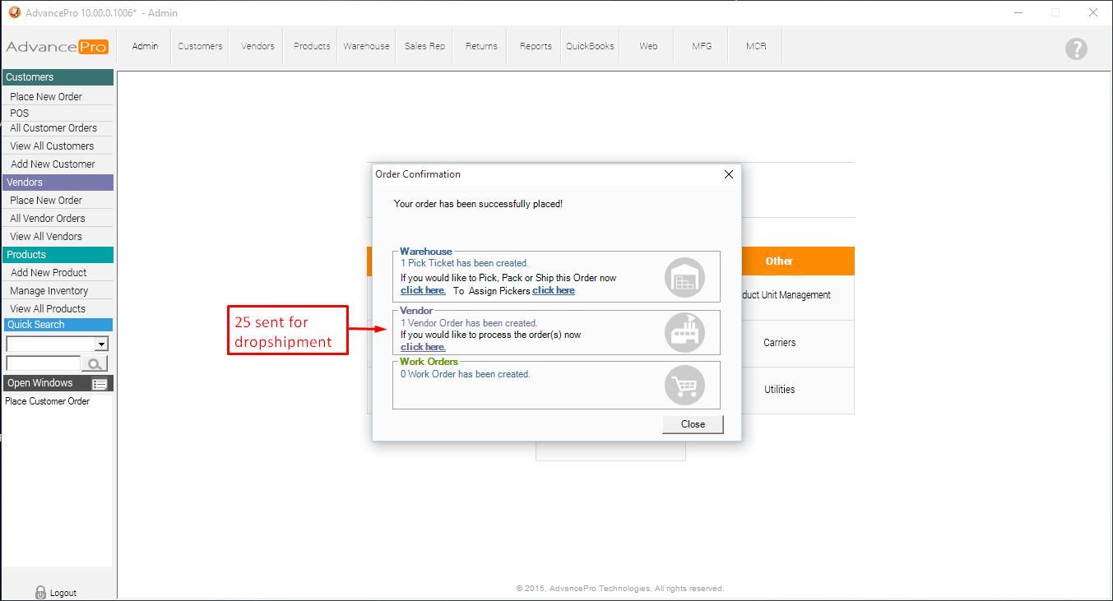Click the vendor factory icon
1113x601 pixels.
pos(684,332)
